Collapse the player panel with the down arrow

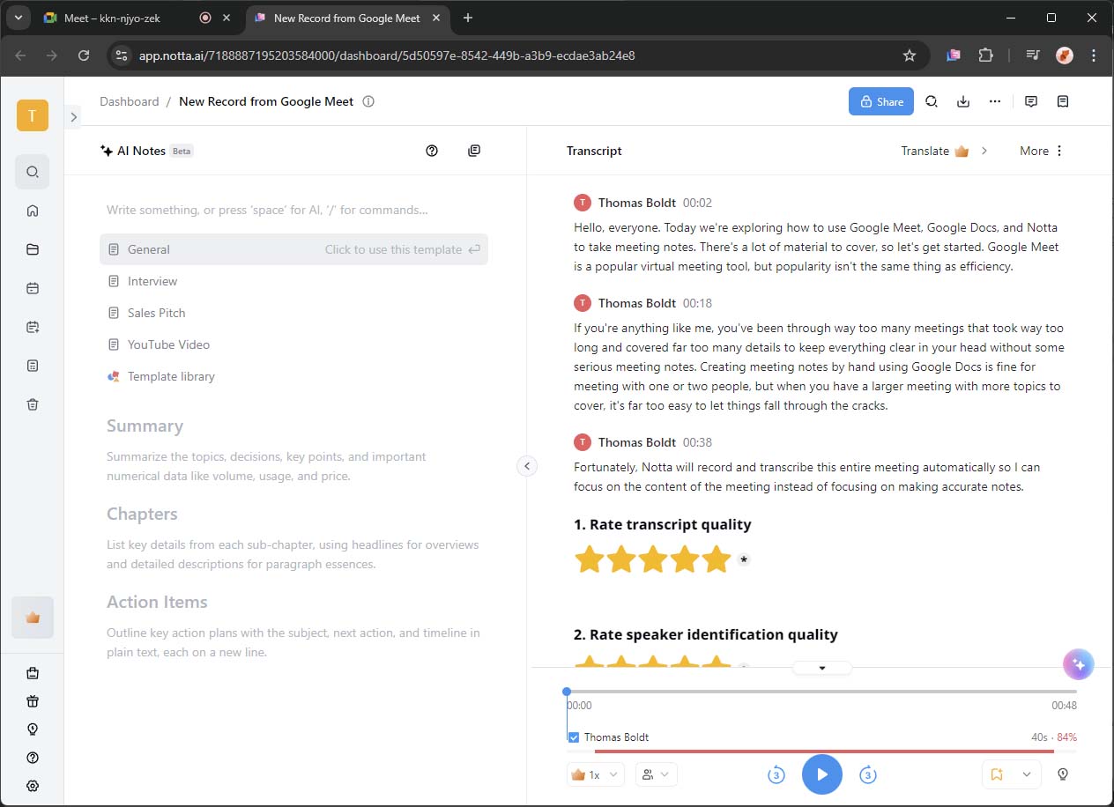822,668
